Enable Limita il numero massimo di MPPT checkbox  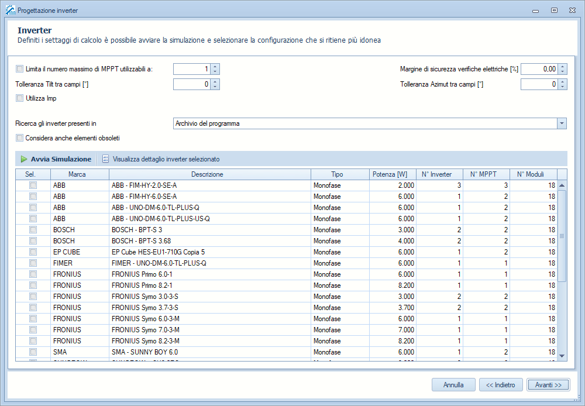pos(20,69)
